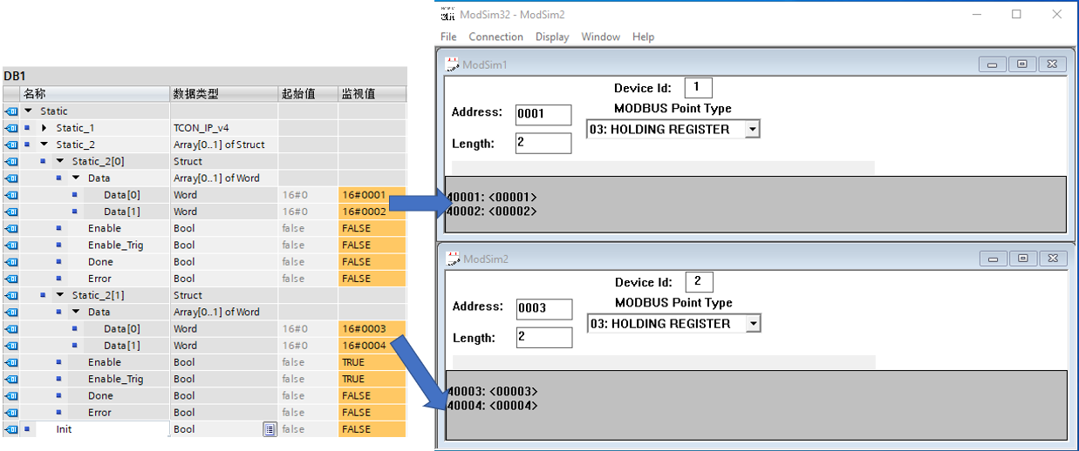This screenshot has width=1079, height=451.
Task: Click the DB1 block title
Action: pos(14,76)
